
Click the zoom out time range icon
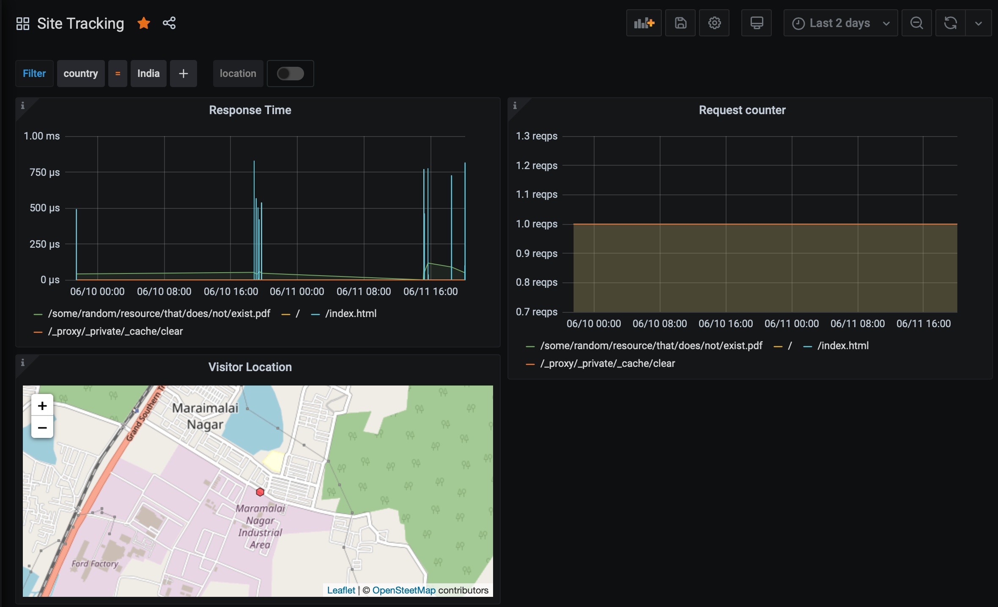coord(916,23)
